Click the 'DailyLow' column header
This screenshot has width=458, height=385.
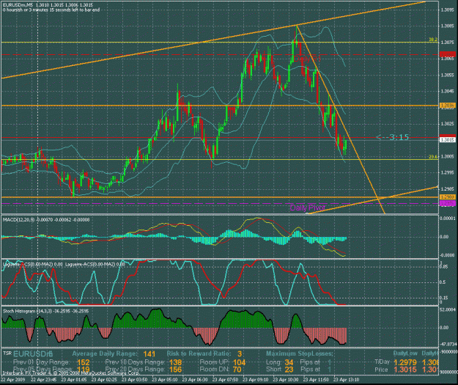(405, 353)
